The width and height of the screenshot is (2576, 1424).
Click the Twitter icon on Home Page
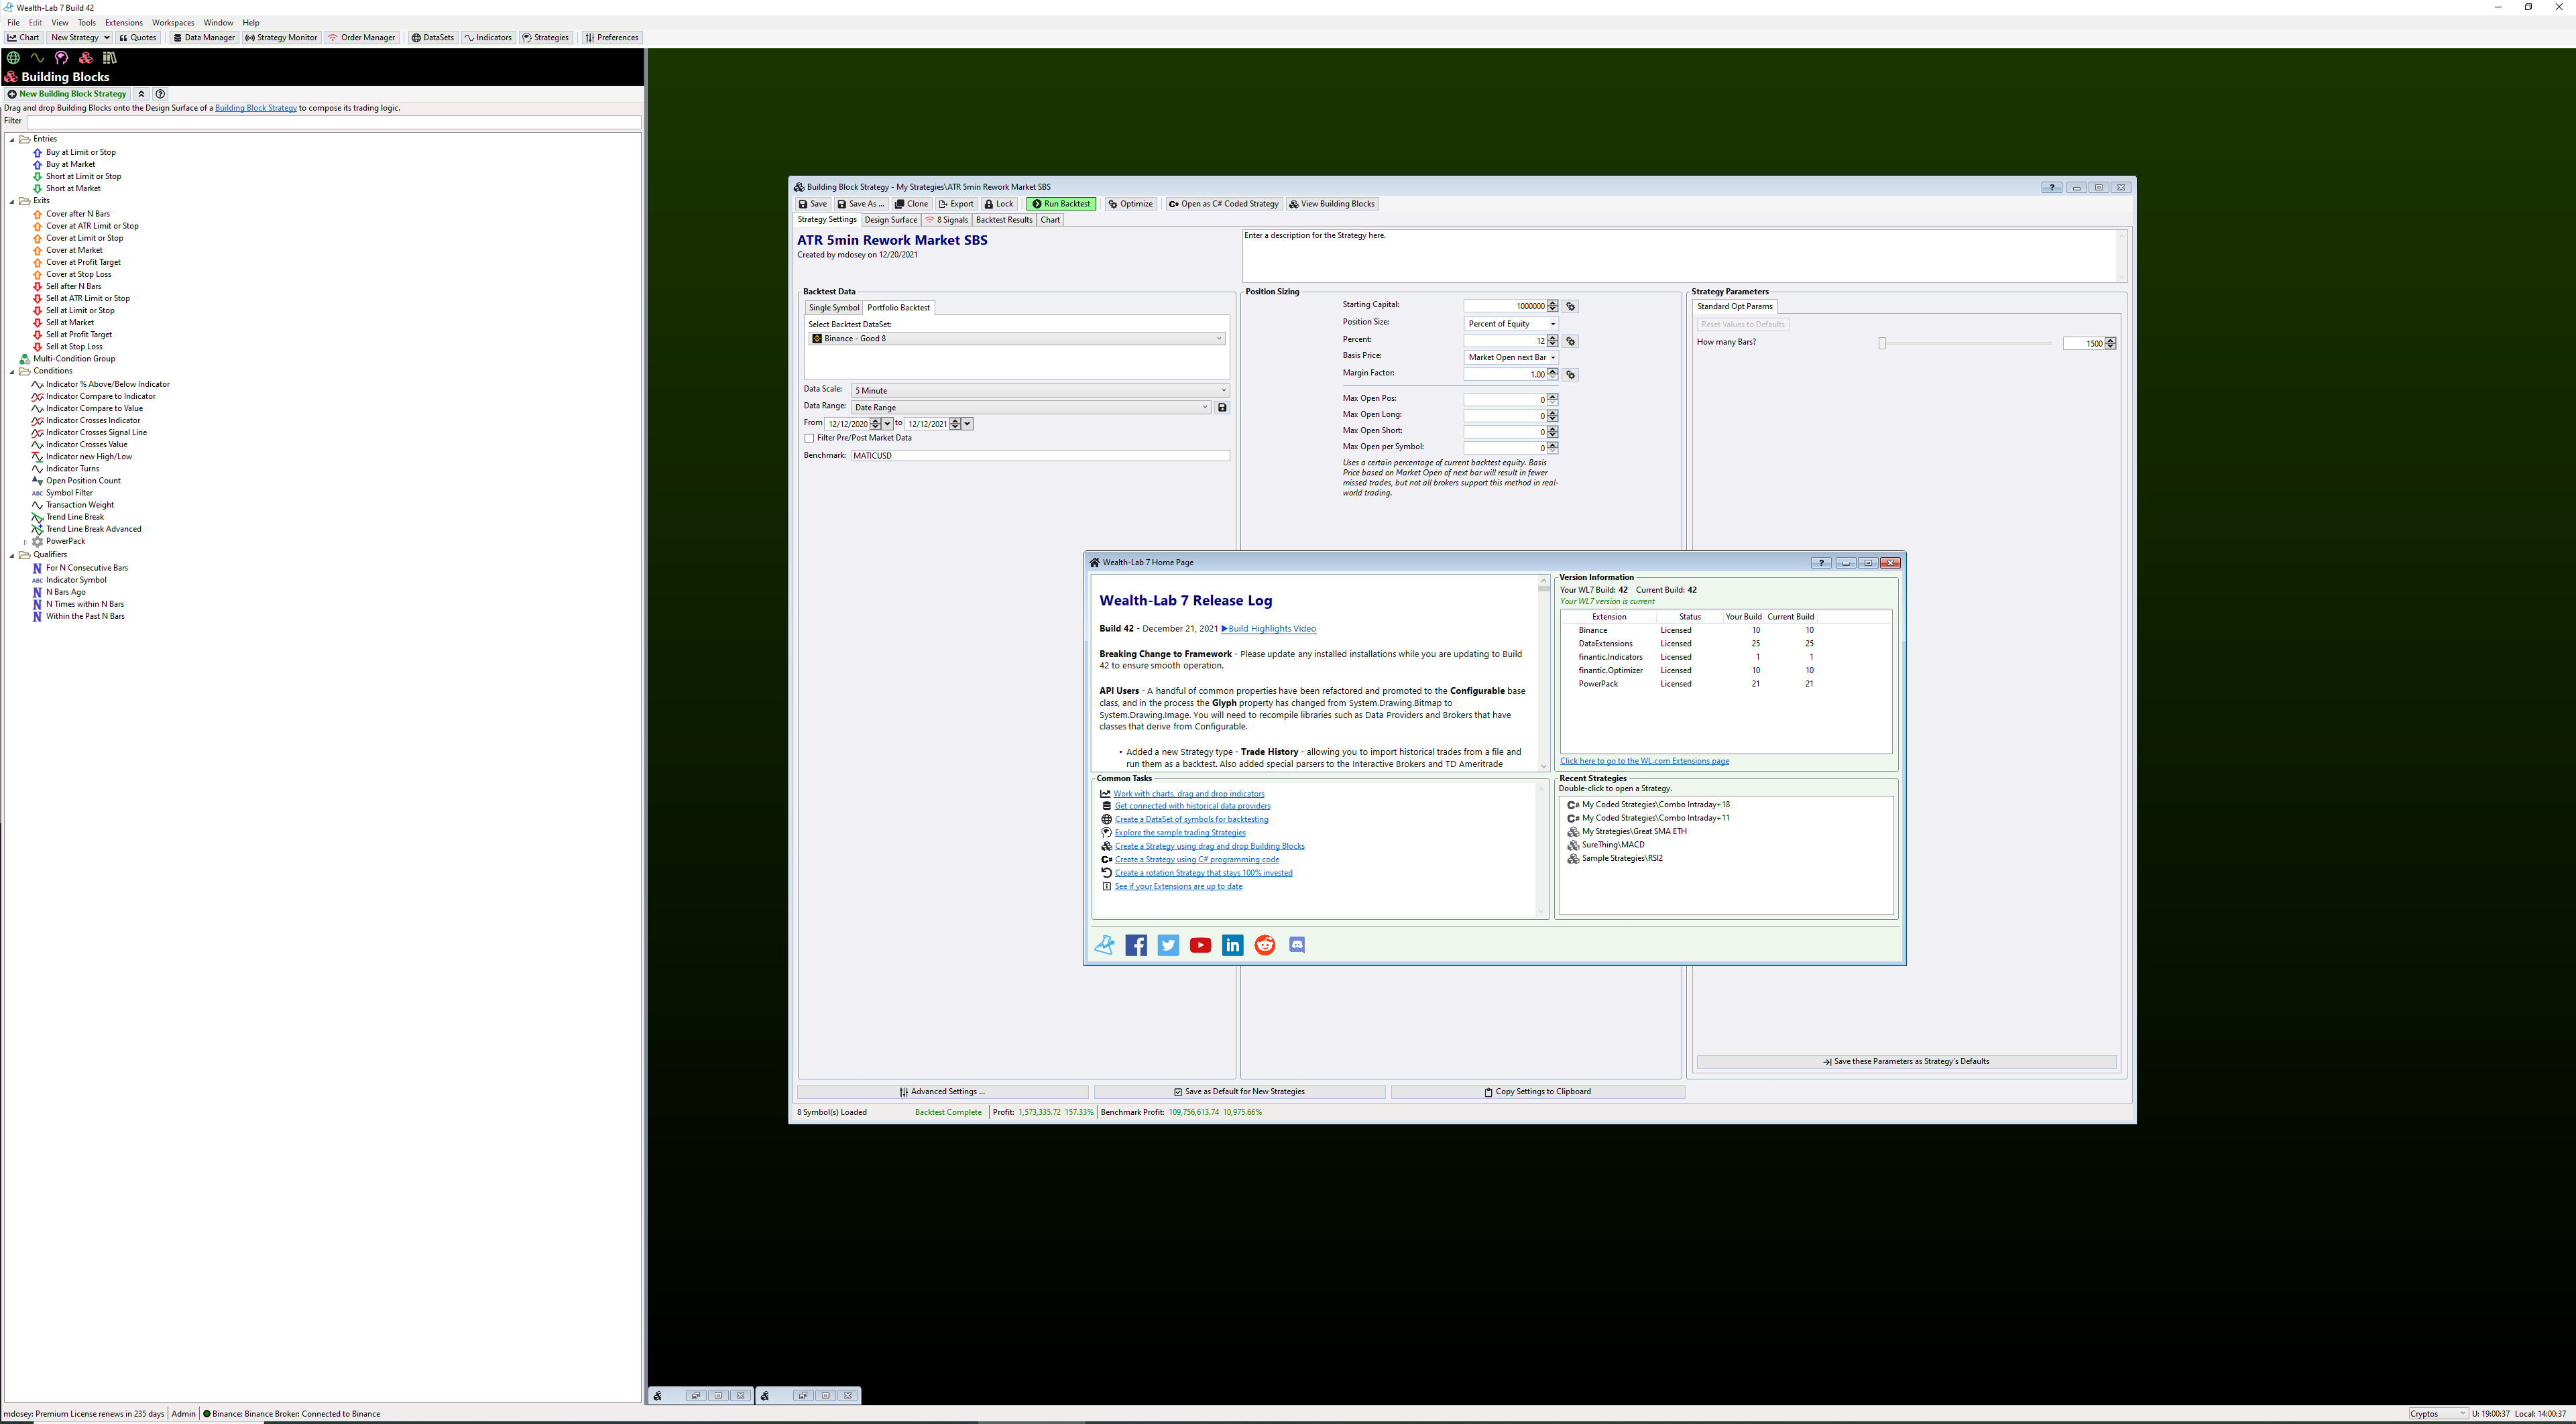[x=1168, y=945]
